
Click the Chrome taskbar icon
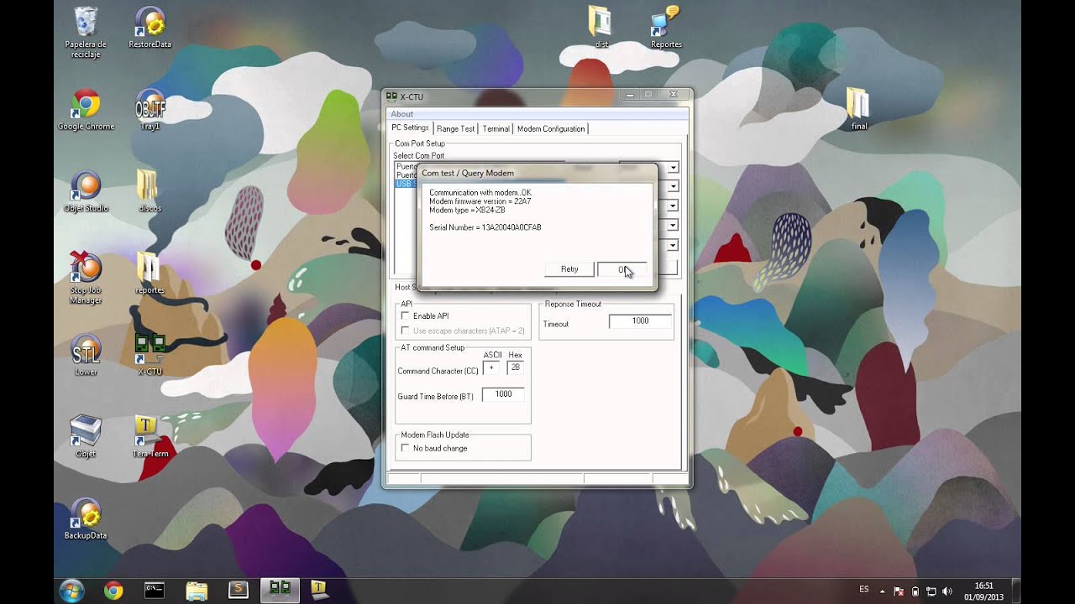[113, 591]
